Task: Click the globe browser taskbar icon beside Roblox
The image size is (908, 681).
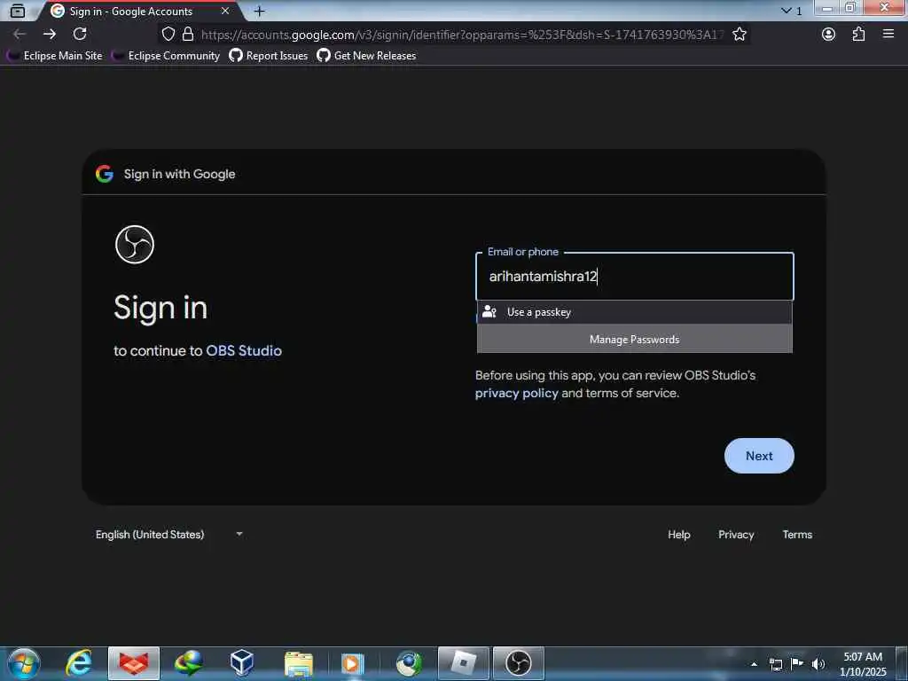Action: coord(409,663)
